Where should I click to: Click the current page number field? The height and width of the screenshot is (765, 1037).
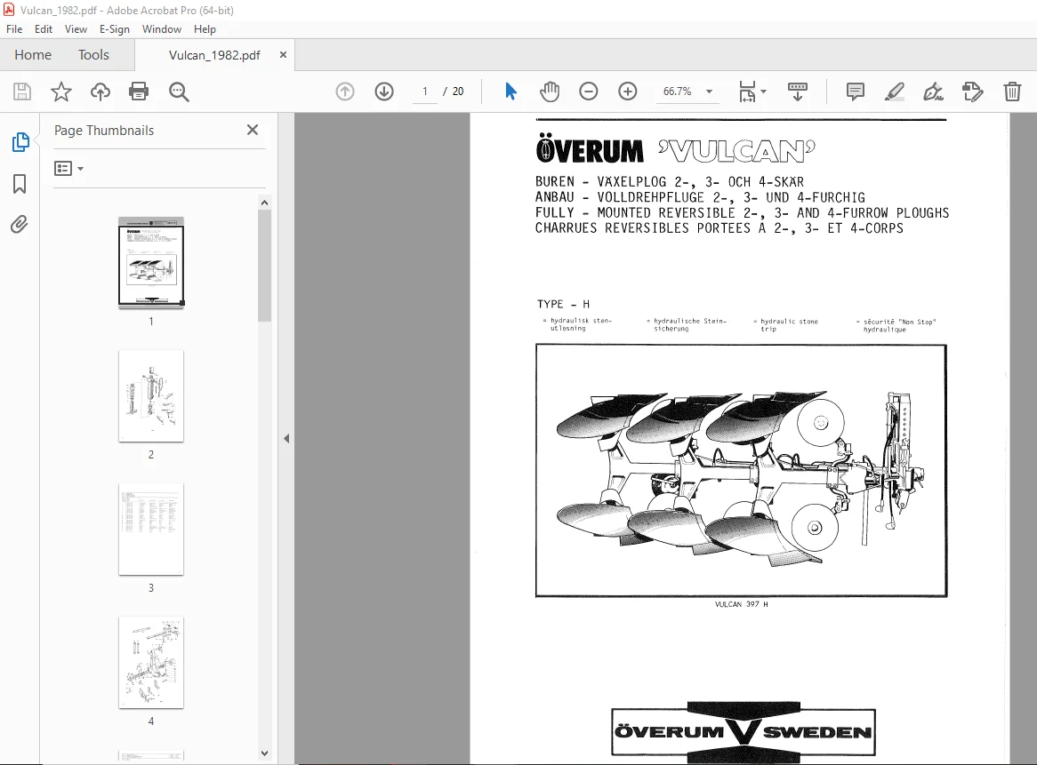pos(424,92)
